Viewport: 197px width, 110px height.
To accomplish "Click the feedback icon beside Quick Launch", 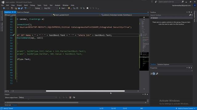I will pos(156,2).
